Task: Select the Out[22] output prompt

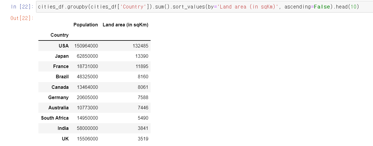Action: (x=22, y=18)
